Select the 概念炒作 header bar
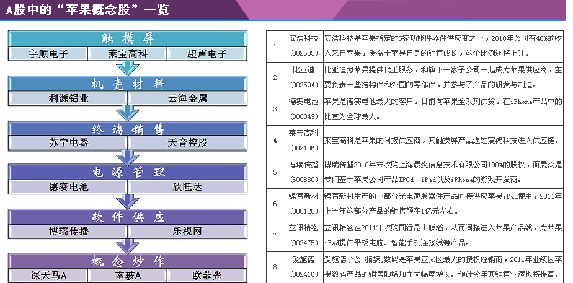 (128, 261)
